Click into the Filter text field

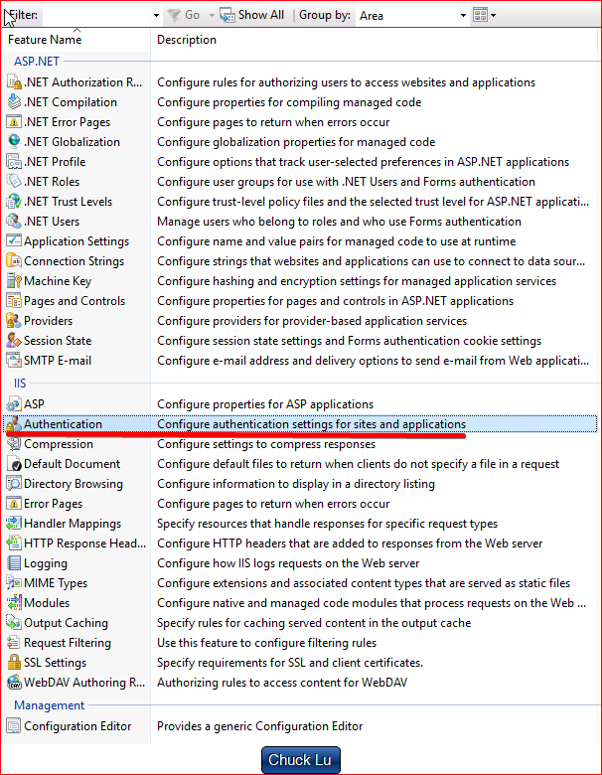pyautogui.click(x=97, y=15)
